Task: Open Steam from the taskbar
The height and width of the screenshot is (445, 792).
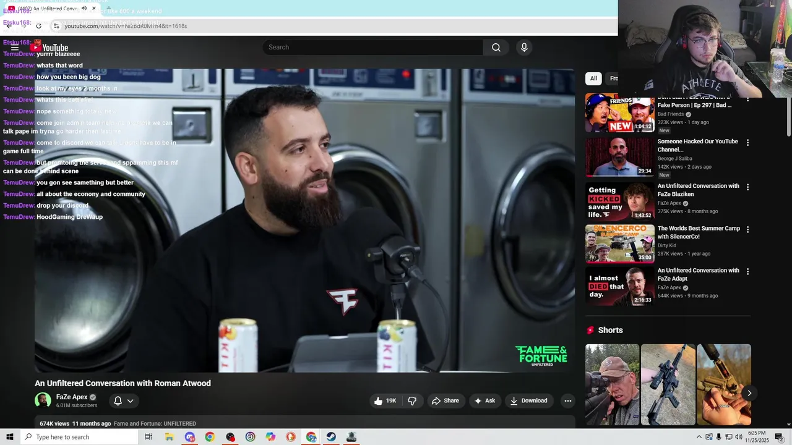Action: pos(331,437)
